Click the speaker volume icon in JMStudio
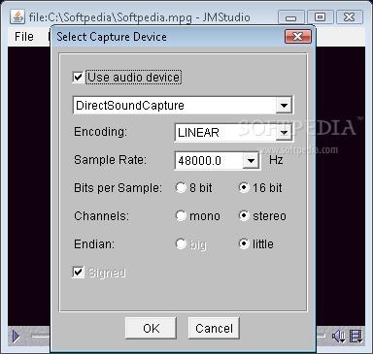This screenshot has height=354, width=373. pos(339,337)
